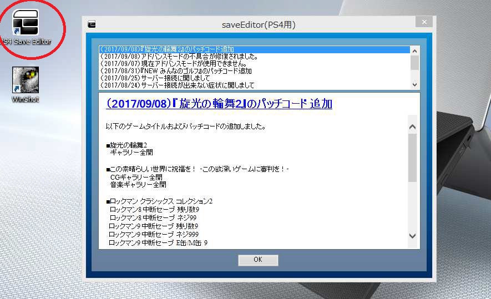Click the article pane scroll up arrow

tap(412, 127)
